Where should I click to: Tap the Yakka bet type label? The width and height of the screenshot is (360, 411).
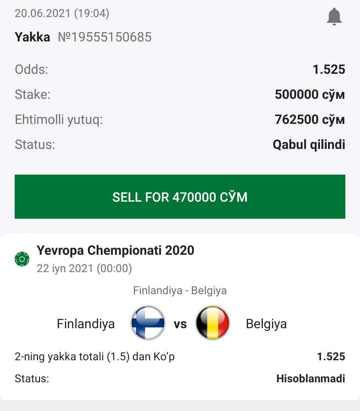pyautogui.click(x=32, y=37)
